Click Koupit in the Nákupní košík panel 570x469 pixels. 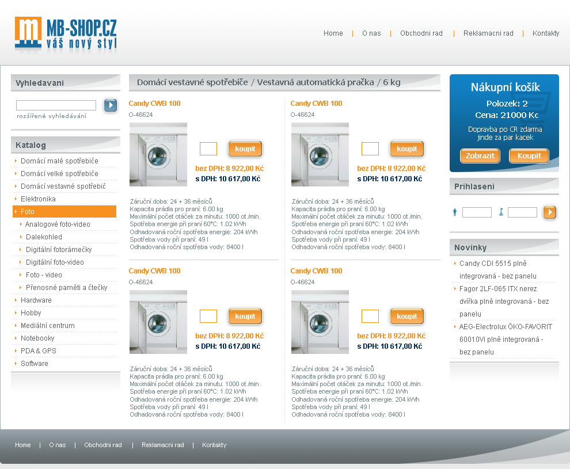pyautogui.click(x=529, y=156)
